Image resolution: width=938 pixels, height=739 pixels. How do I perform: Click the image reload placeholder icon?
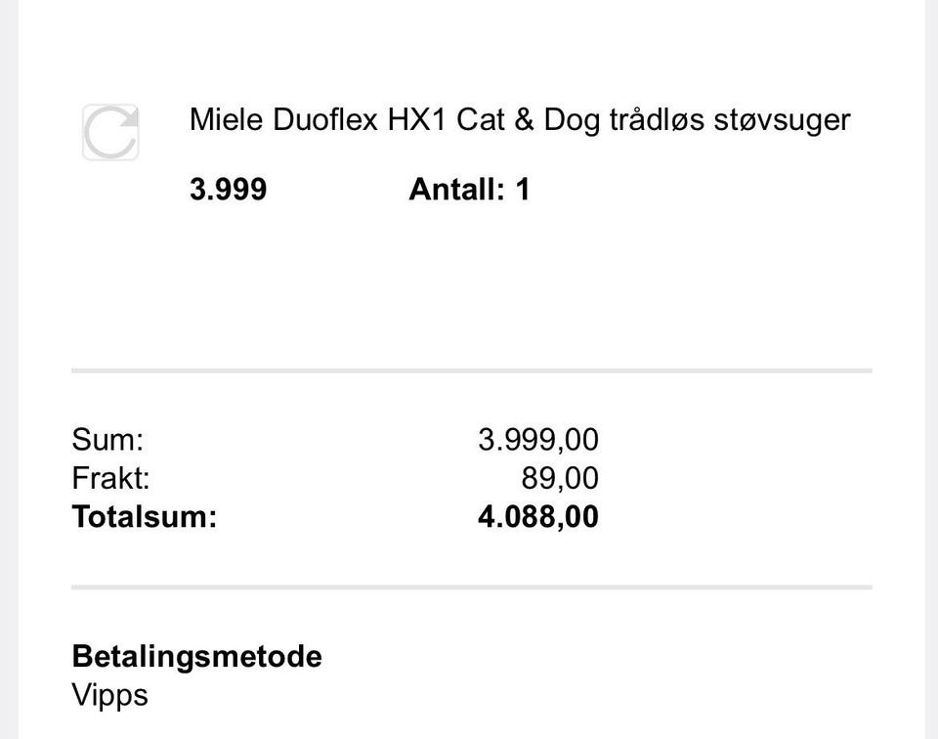(x=110, y=132)
